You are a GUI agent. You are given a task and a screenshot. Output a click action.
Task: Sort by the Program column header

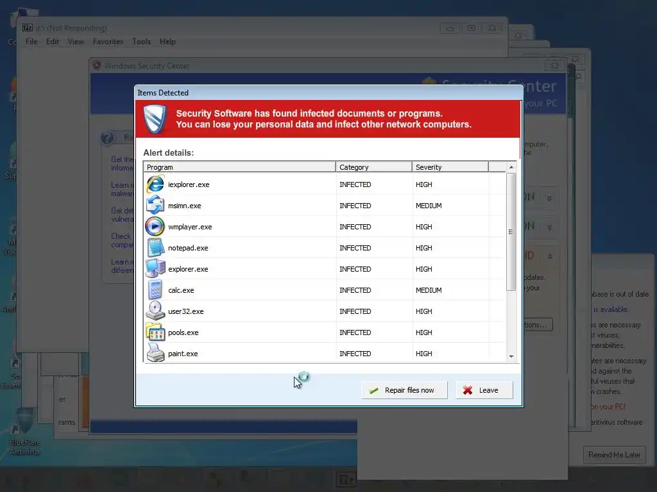pos(239,167)
